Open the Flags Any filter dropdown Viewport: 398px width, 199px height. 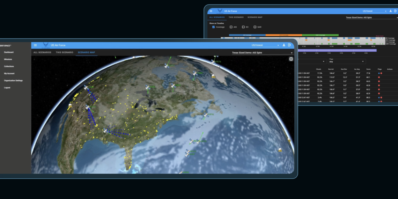[347, 61]
